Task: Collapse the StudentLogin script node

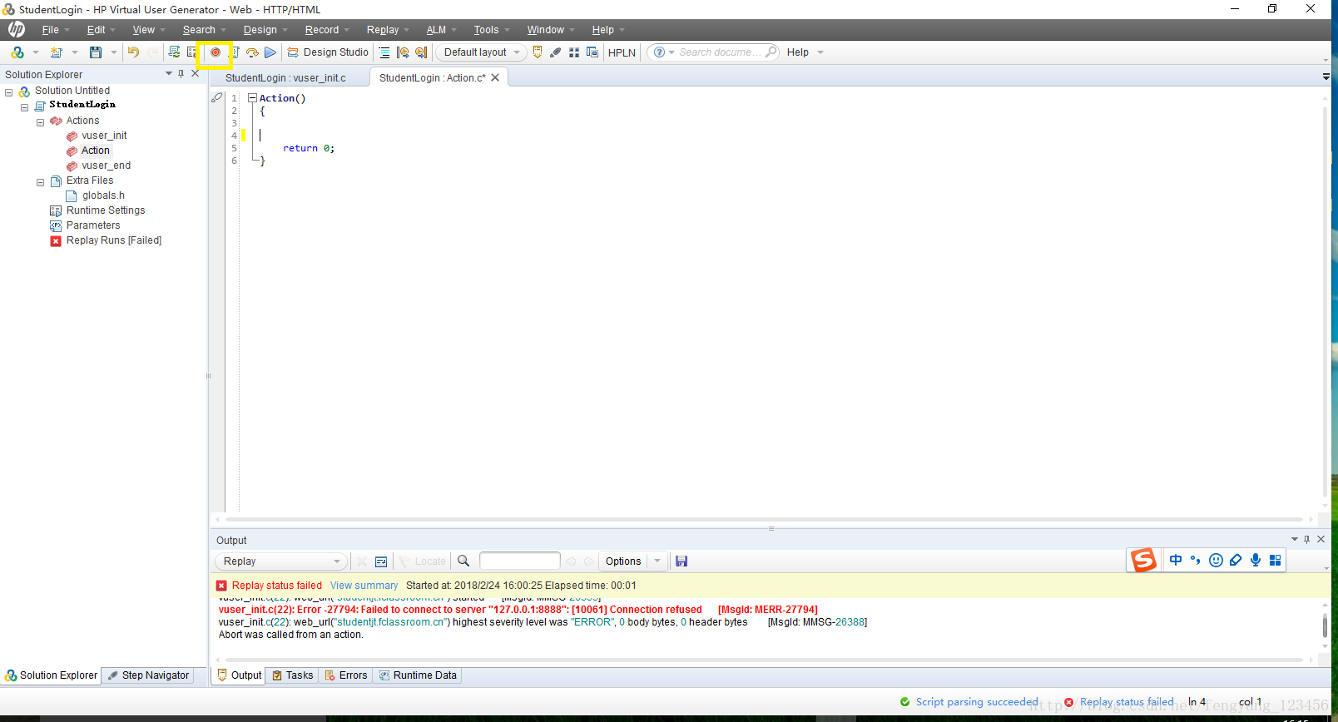Action: (24, 106)
